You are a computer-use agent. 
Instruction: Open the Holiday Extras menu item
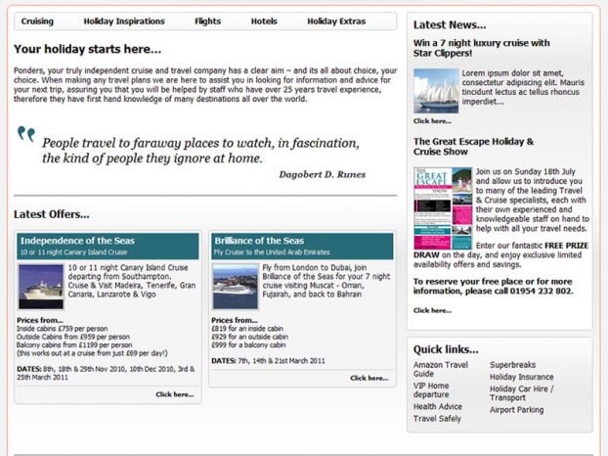coord(336,22)
